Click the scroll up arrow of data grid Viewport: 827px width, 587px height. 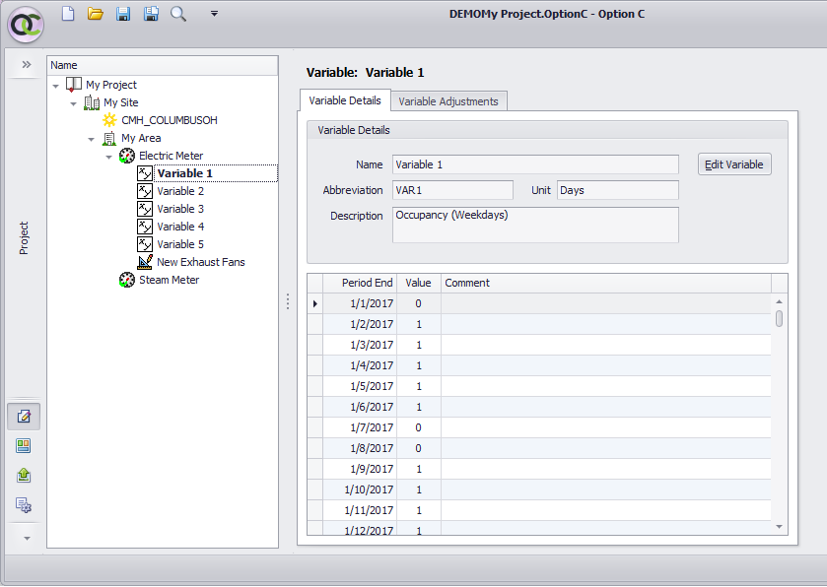779,301
